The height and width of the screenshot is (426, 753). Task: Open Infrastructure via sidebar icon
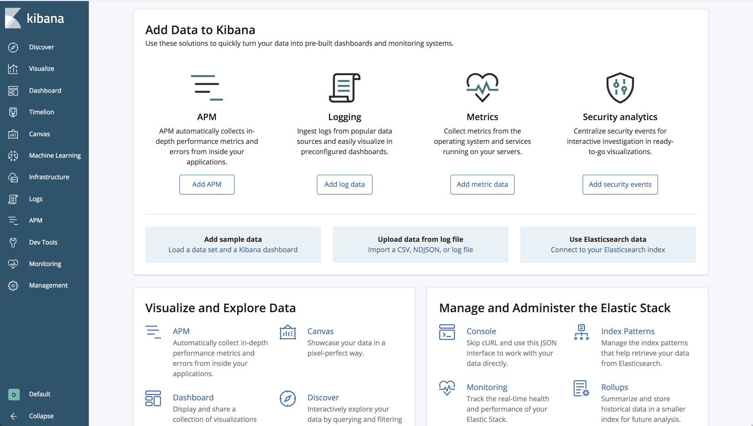coord(13,177)
